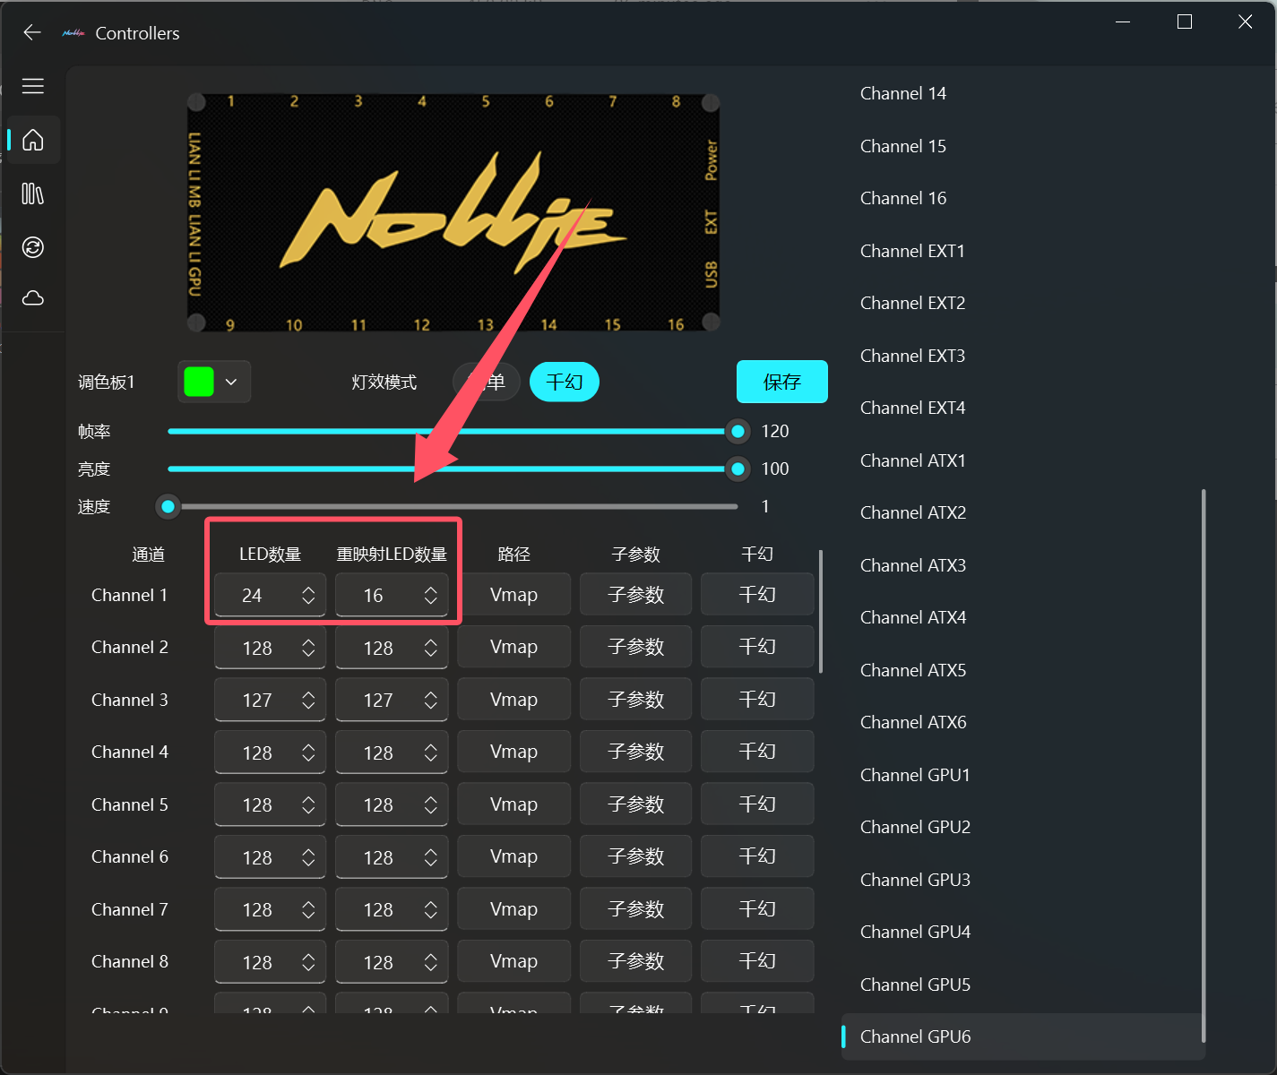Adjust Channel 2 remapped LED stepper arrows
Viewport: 1277px width, 1075px height.
coord(431,648)
